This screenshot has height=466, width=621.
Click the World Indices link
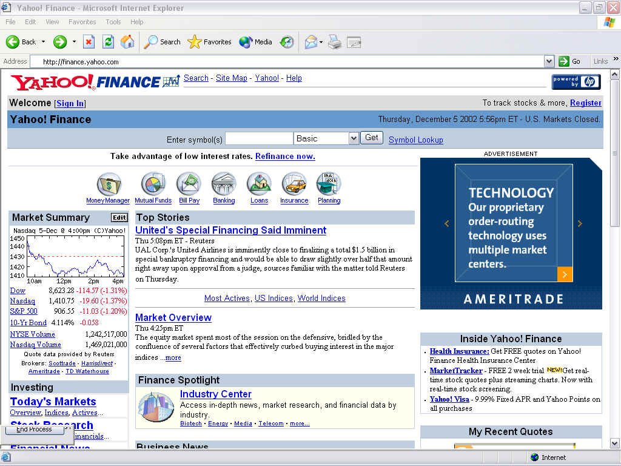click(x=321, y=298)
